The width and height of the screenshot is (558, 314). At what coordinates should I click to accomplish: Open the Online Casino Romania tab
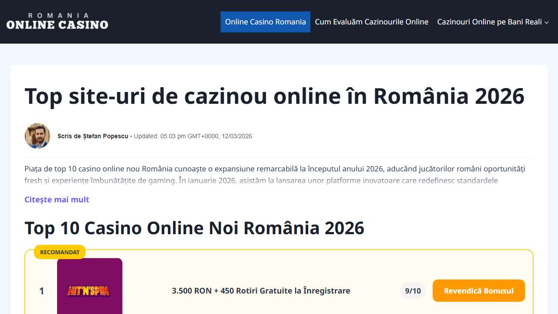pos(265,22)
